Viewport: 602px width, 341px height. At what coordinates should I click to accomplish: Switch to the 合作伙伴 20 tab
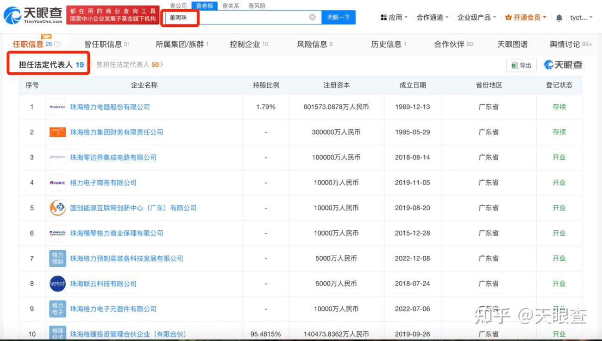click(x=453, y=44)
